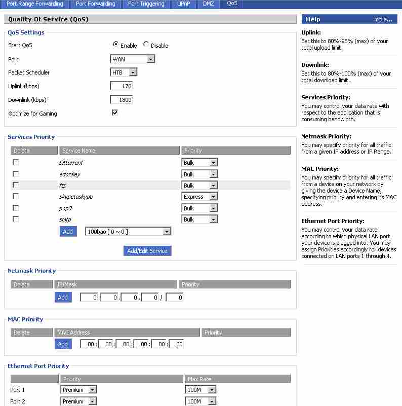402x406 pixels.
Task: Select the QoS tab
Action: (x=232, y=4)
